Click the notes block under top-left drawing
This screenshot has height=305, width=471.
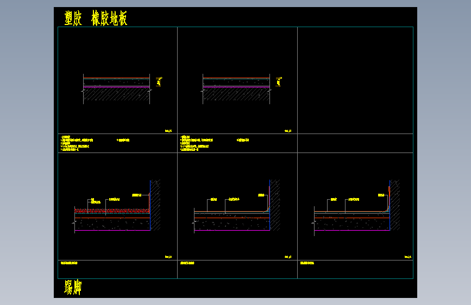pyautogui.click(x=95, y=143)
